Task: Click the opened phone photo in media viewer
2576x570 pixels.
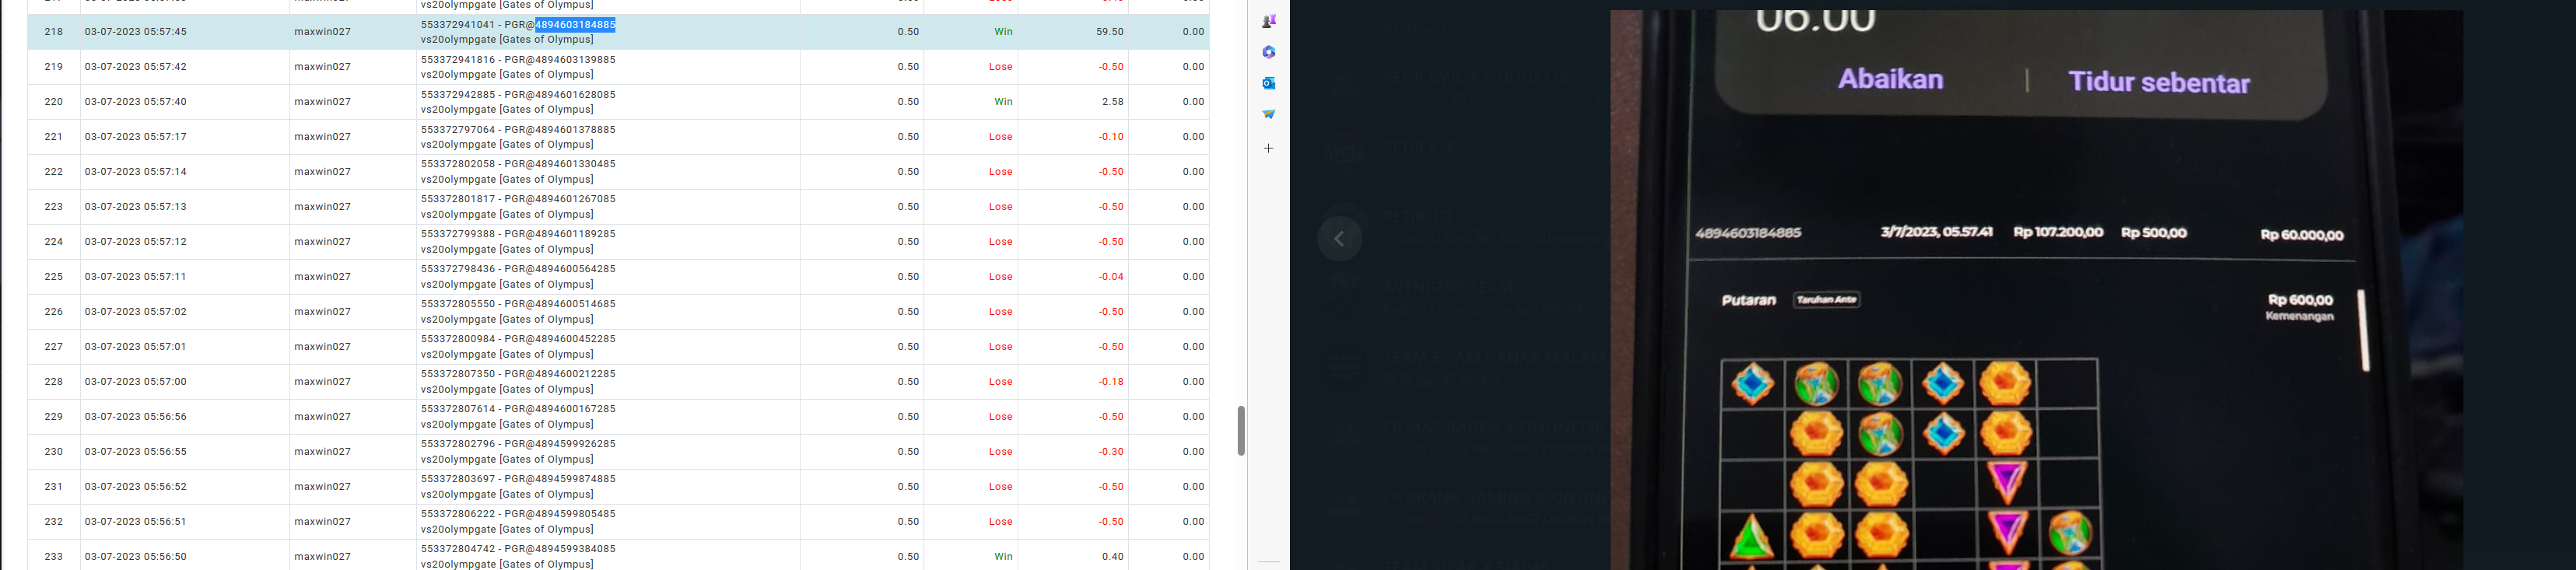Action: 2036,290
